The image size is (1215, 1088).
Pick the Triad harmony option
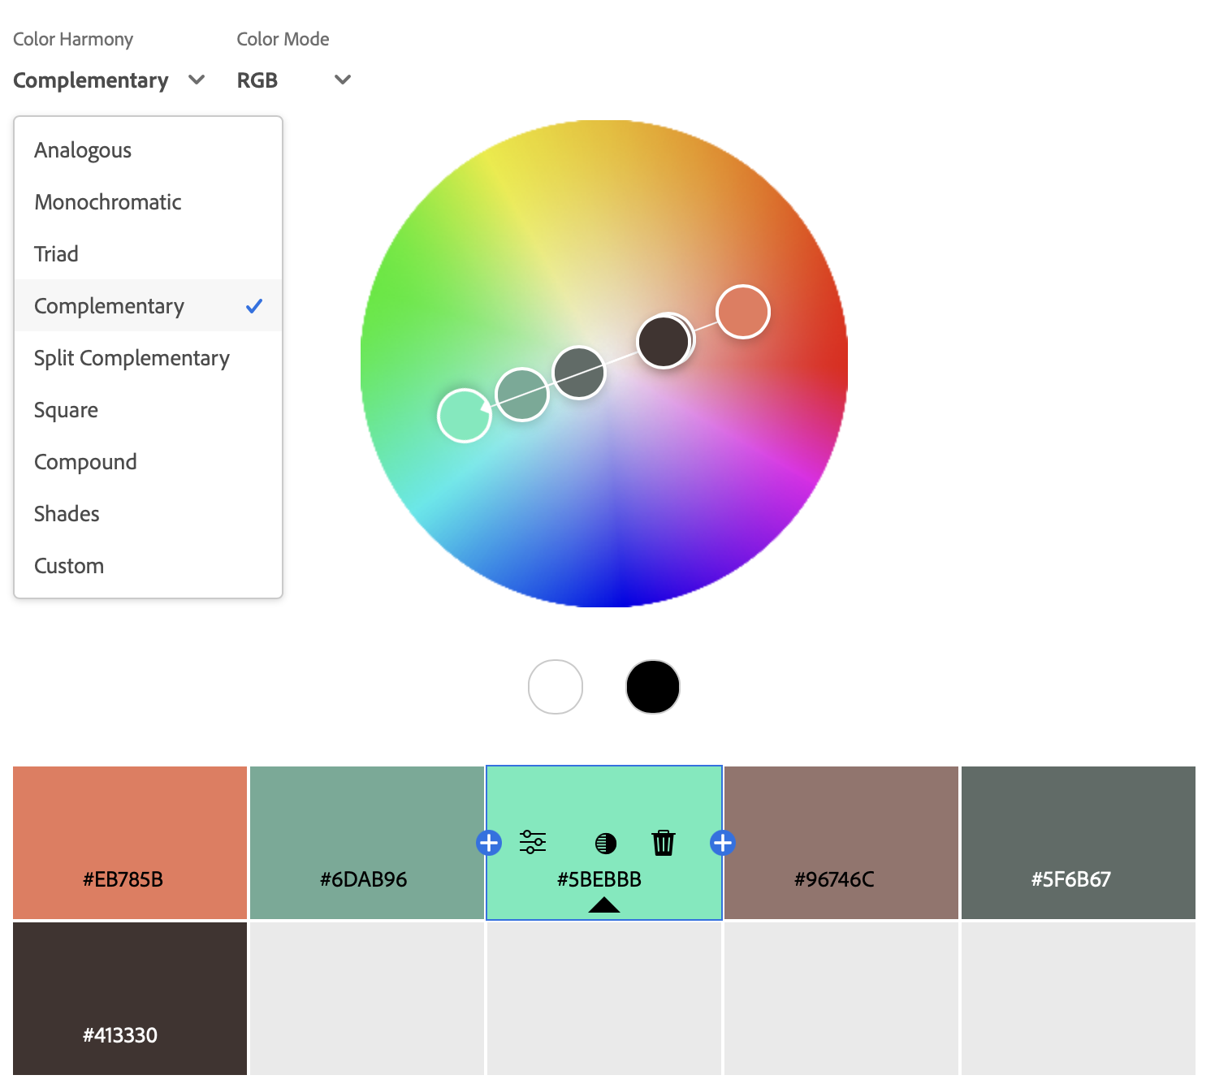coord(57,254)
